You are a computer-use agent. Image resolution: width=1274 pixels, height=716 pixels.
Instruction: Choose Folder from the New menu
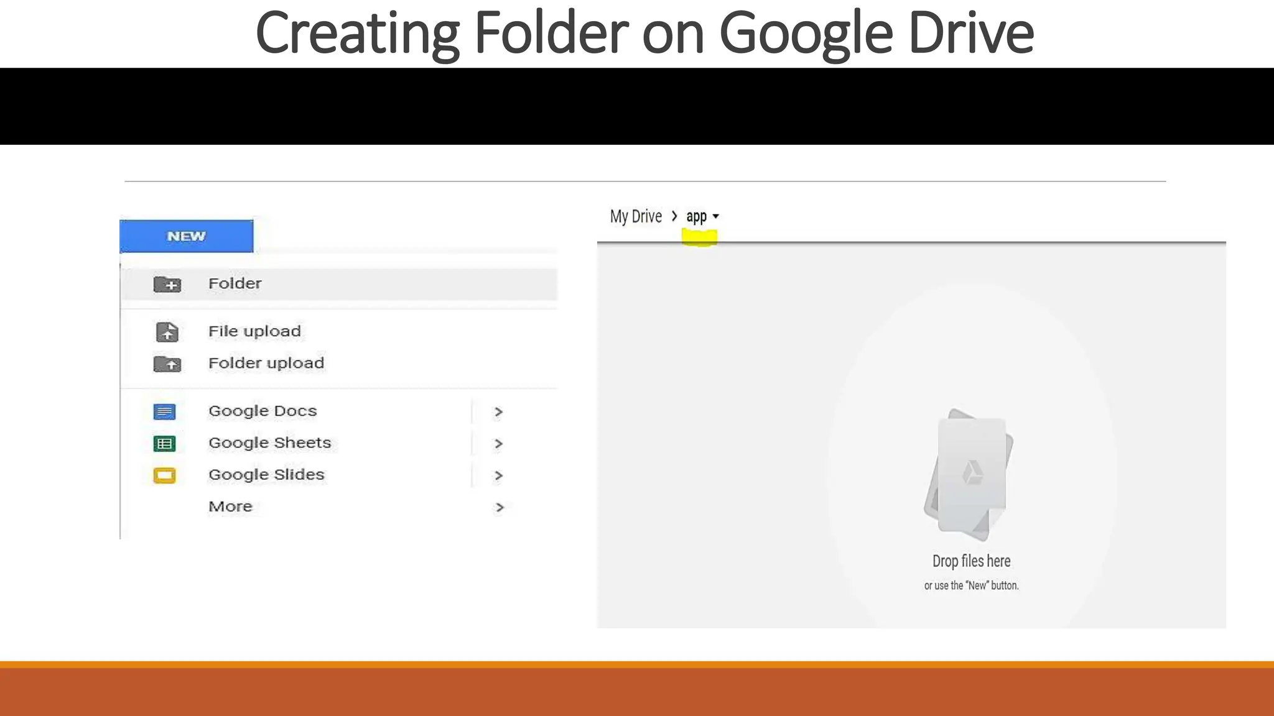[339, 284]
